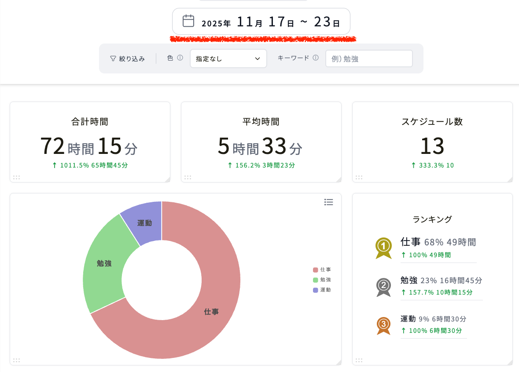519x372 pixels.
Task: Click the info icon next to 色 label
Action: [x=180, y=58]
